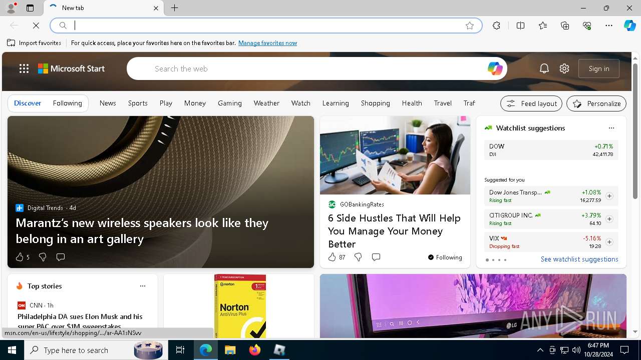Open Top stories more options menu
Image resolution: width=641 pixels, height=360 pixels.
143,286
